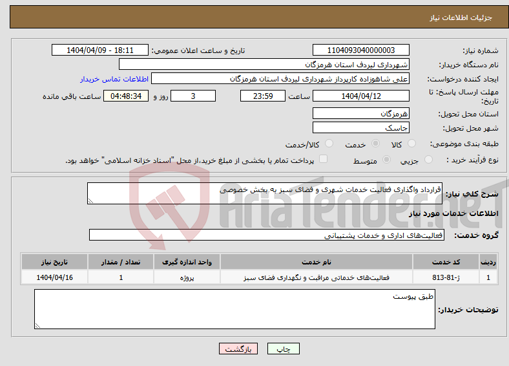
Task: Select the کالا/خدمت radio button
Action: (x=329, y=144)
